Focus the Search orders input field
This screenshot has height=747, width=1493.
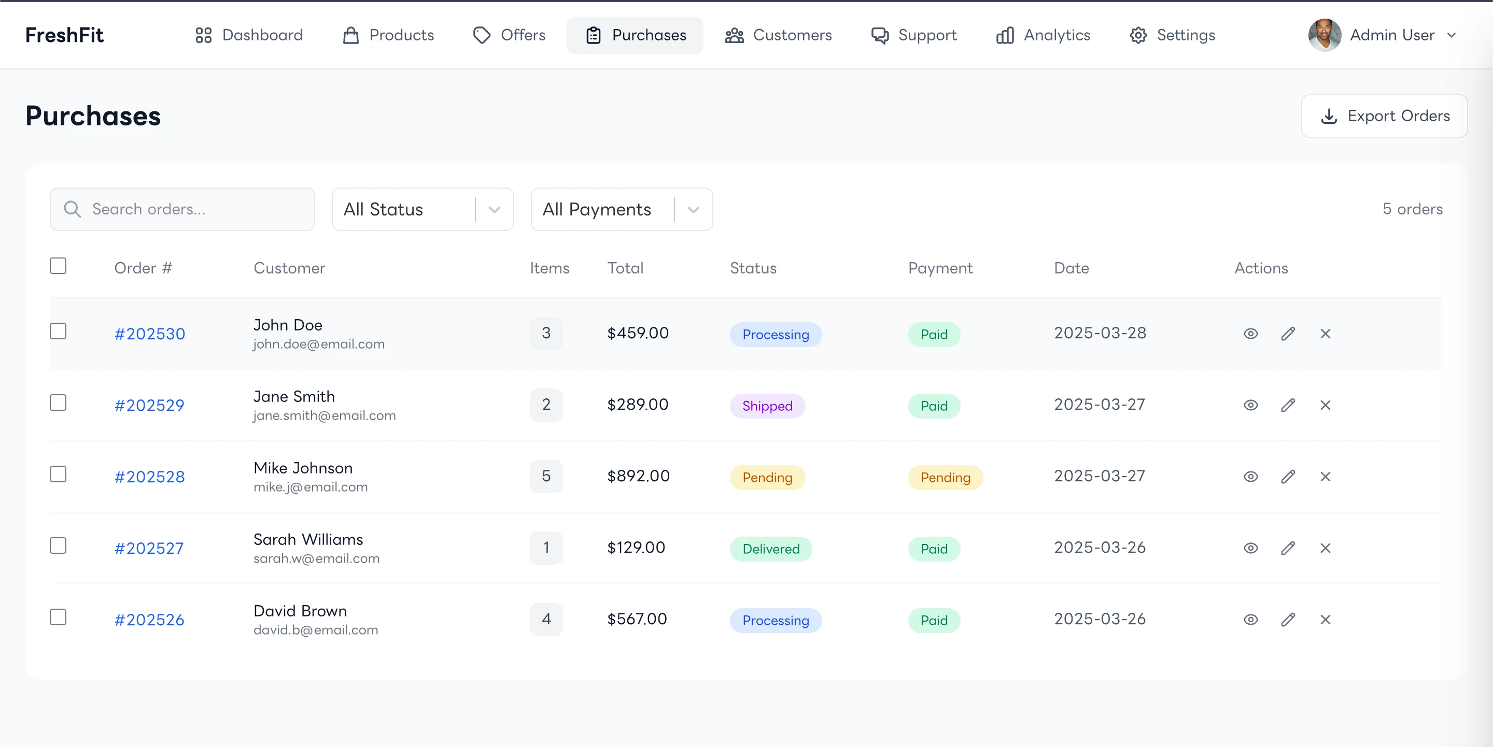[x=182, y=209]
